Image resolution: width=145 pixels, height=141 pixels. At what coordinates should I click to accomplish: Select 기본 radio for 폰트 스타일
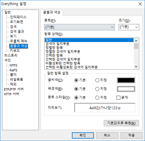76,97
